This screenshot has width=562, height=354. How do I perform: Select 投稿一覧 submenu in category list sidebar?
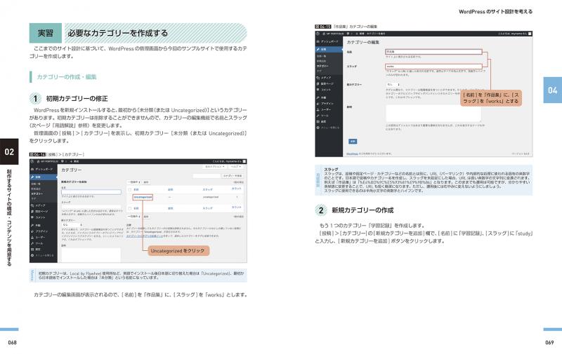tap(36, 184)
